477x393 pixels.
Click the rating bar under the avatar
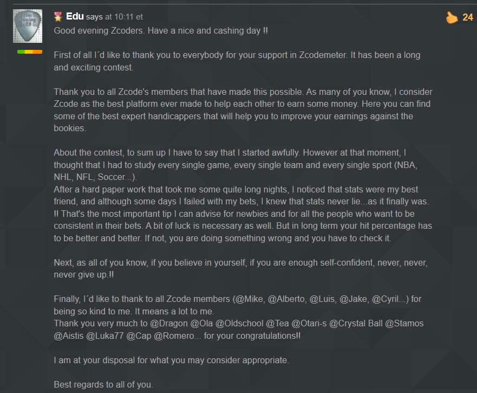tap(30, 52)
